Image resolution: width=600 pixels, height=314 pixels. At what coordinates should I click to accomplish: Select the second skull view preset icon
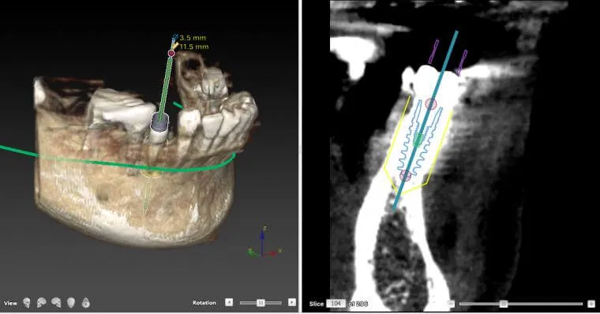point(41,303)
